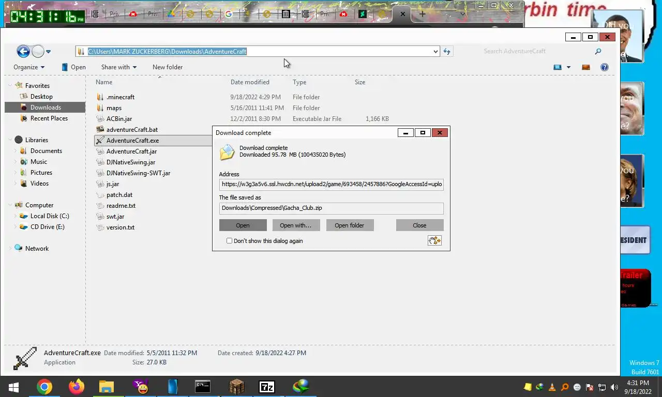662x397 pixels.
Task: Click the VLC cone icon in system tray
Action: click(x=552, y=387)
